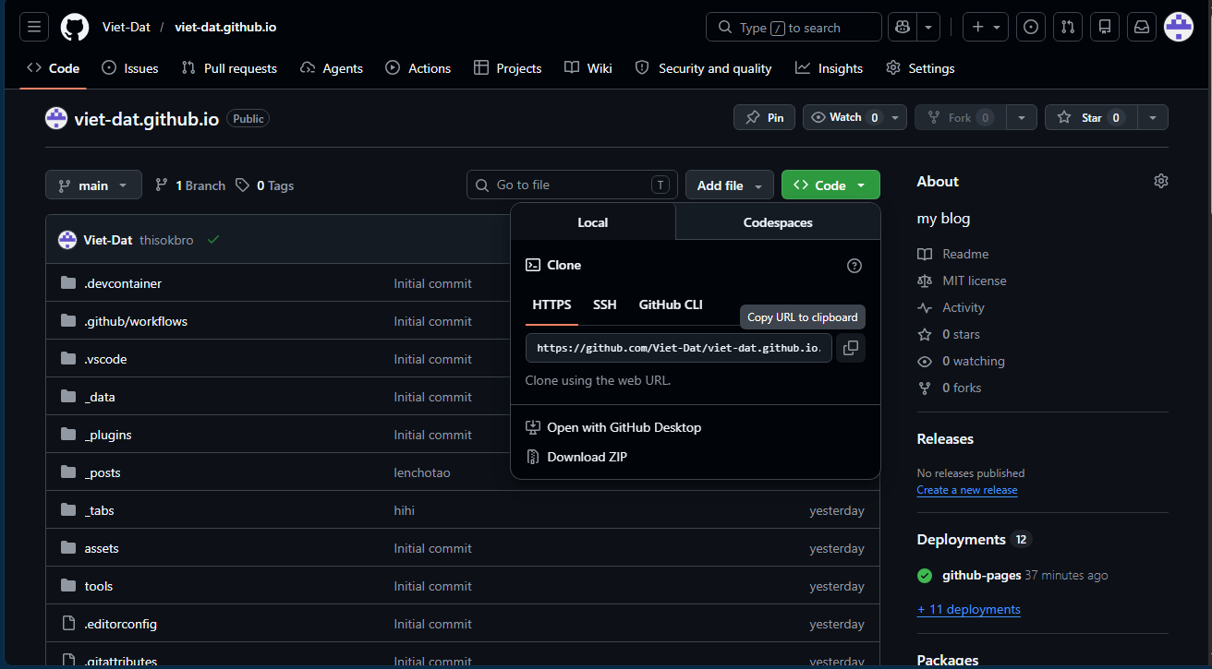Image resolution: width=1212 pixels, height=669 pixels.
Task: Open the notifications inbox icon
Action: click(x=1142, y=27)
